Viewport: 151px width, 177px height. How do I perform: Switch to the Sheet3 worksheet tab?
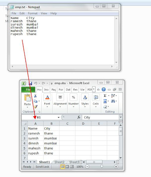pyautogui.click(x=74, y=162)
